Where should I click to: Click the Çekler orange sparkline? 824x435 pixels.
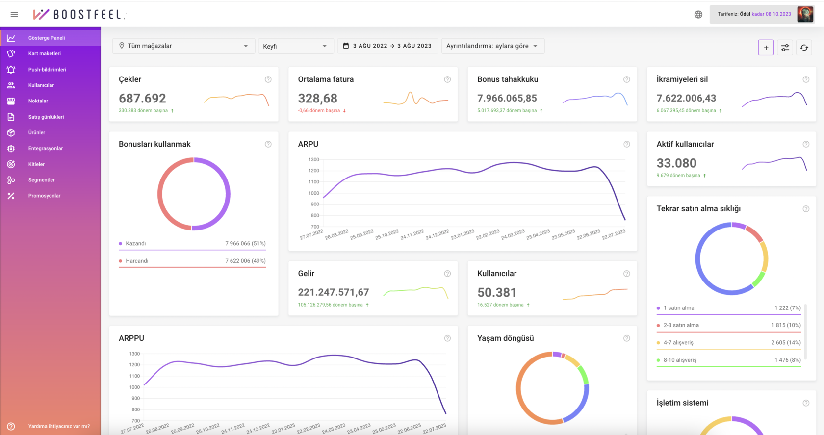click(236, 100)
